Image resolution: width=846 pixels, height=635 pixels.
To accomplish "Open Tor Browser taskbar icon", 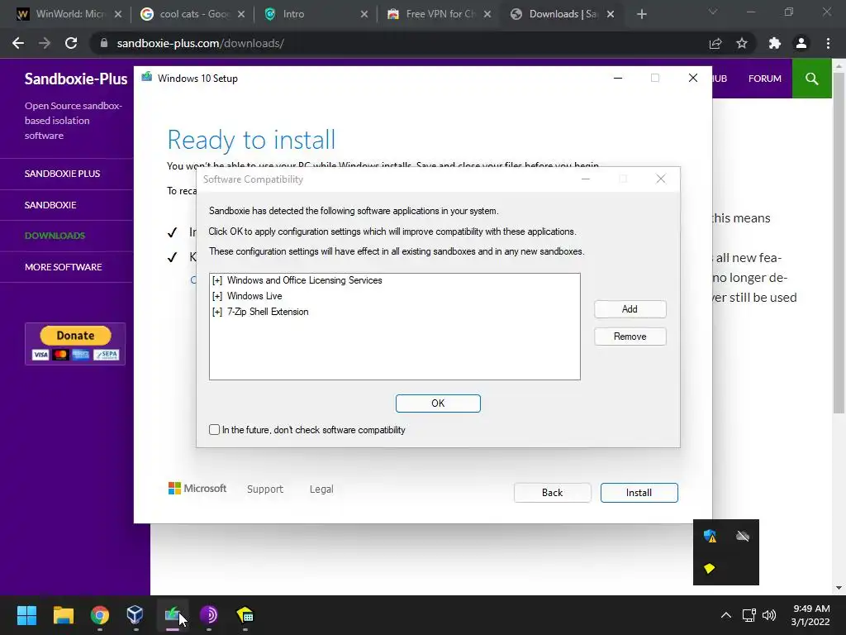I will (x=209, y=615).
